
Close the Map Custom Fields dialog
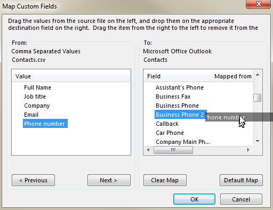259,4
